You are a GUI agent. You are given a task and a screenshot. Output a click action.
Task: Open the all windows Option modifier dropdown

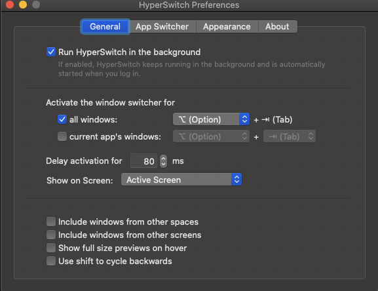click(x=211, y=119)
